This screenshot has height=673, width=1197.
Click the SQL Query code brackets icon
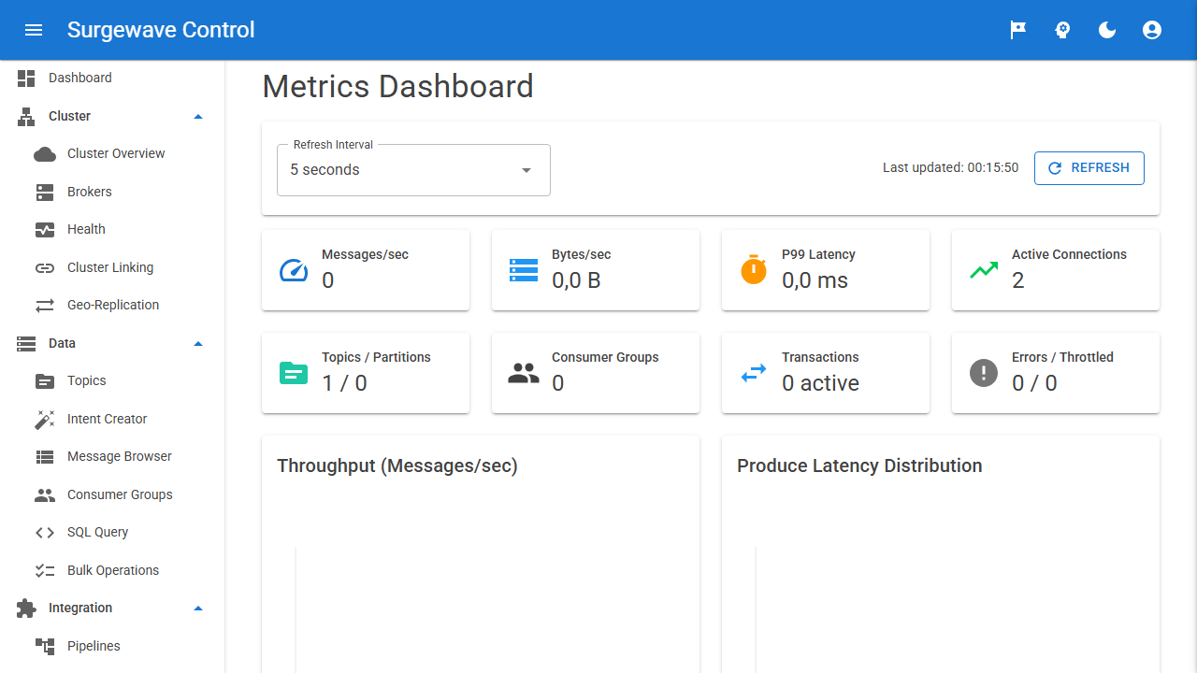(45, 533)
